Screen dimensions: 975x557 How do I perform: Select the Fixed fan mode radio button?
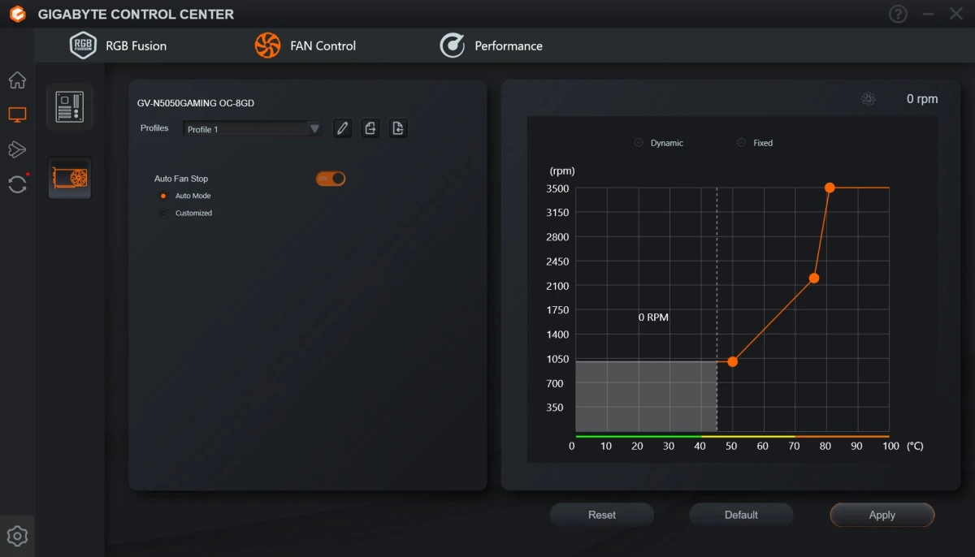click(740, 142)
